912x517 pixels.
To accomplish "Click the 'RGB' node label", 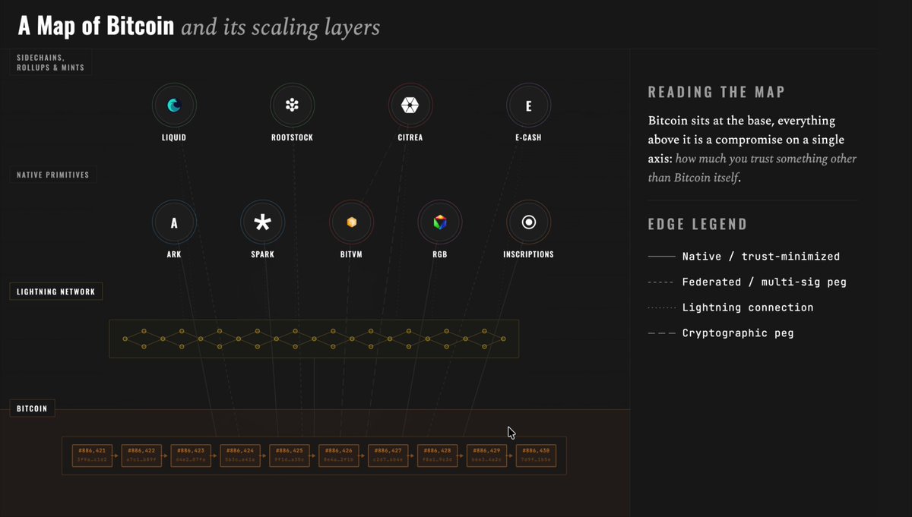I will [440, 254].
